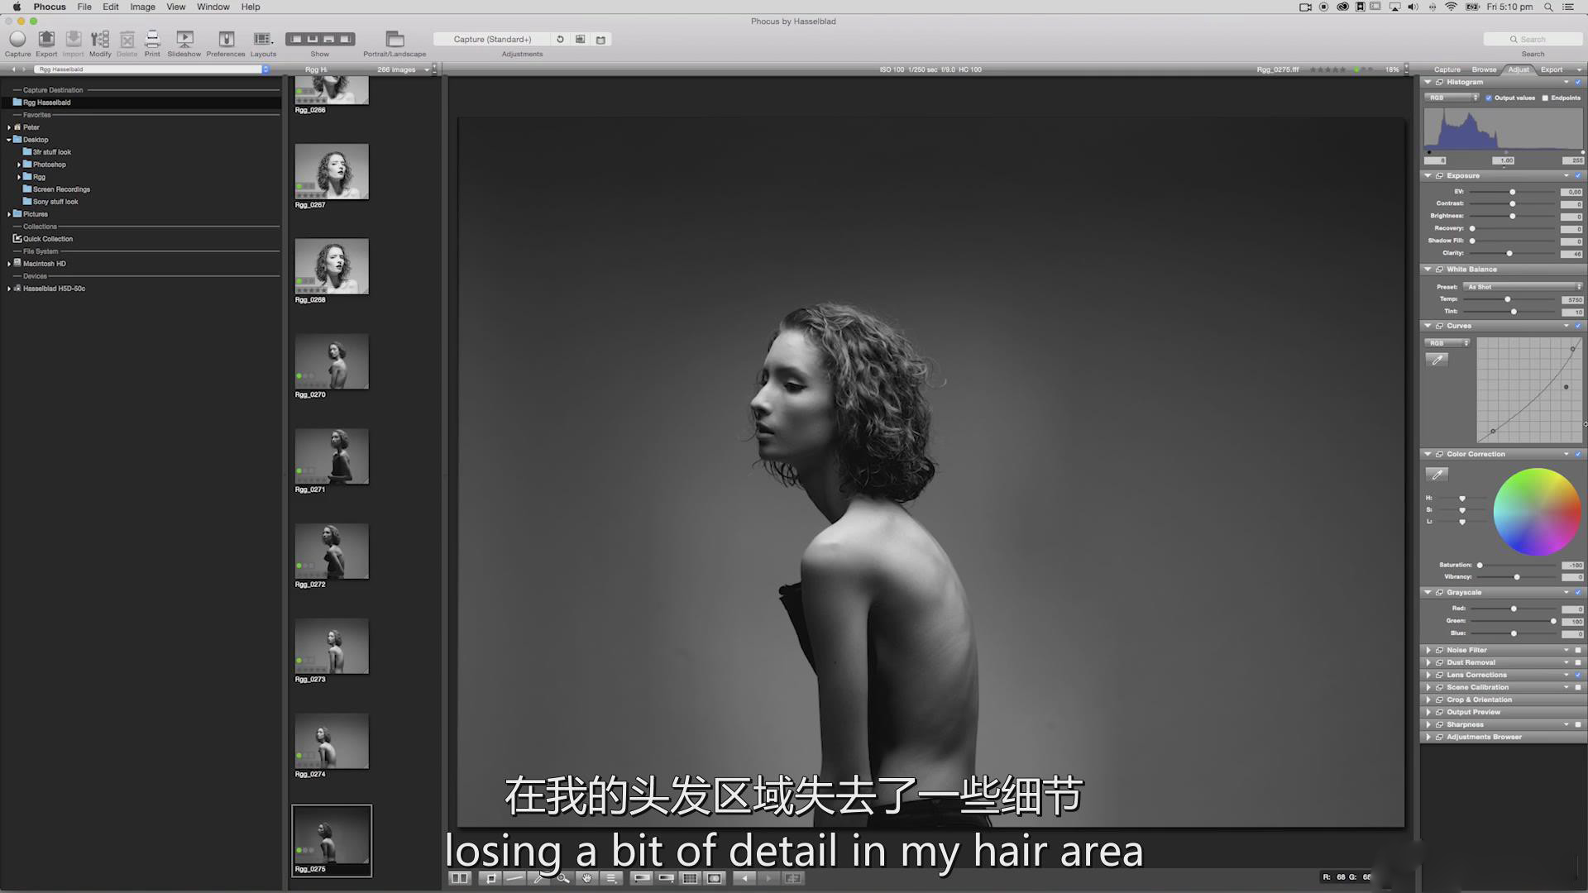The width and height of the screenshot is (1588, 893).
Task: Select Quick Collection in sidebar
Action: [48, 239]
